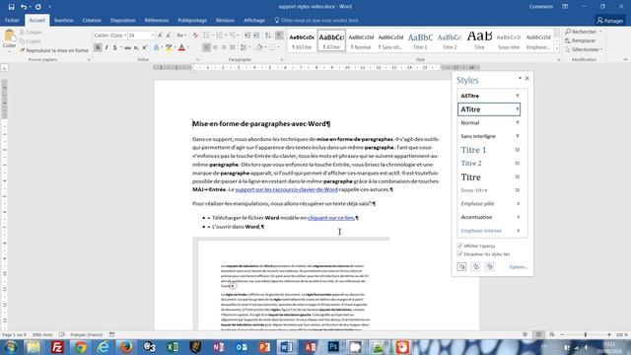Uncheck Désactiver les styles liés checkbox
Screen dimensions: 631x355
459,254
